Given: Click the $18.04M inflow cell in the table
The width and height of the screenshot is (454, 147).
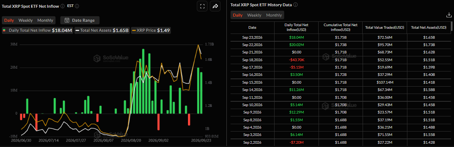Looking at the screenshot, I should pyautogui.click(x=296, y=38).
